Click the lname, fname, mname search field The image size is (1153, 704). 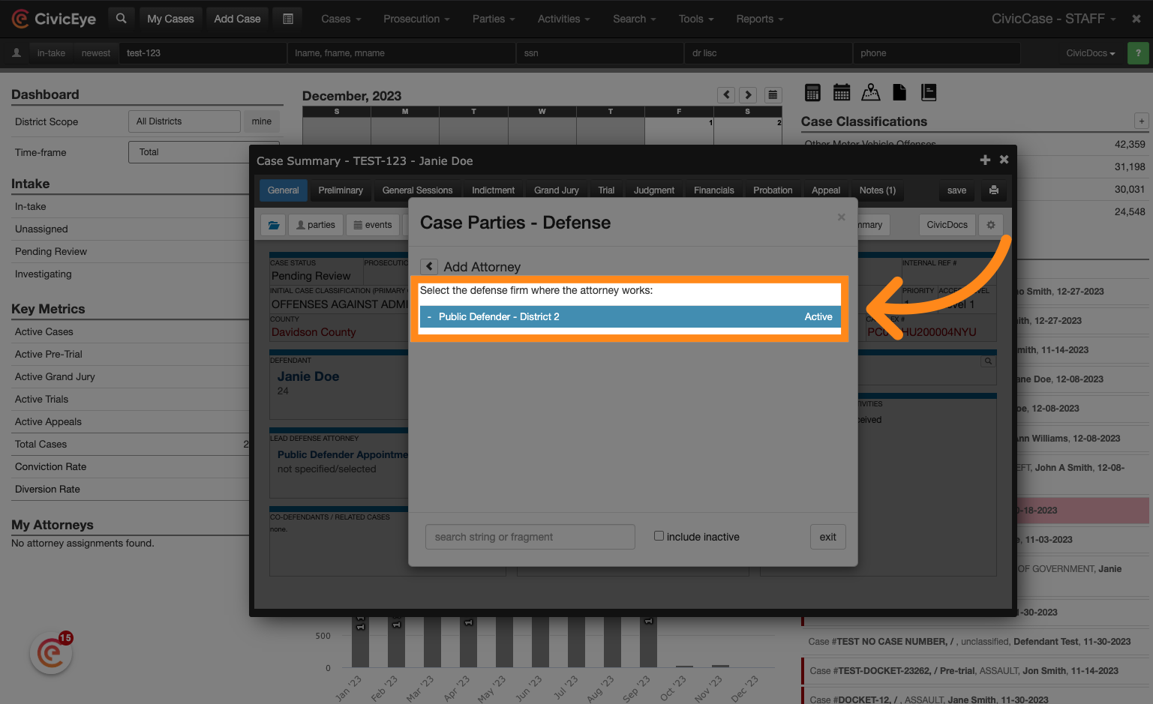click(x=401, y=53)
